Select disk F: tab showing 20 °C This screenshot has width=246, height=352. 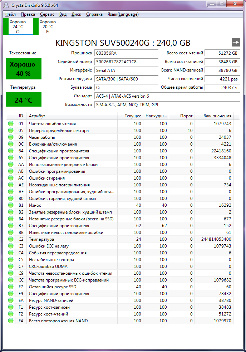click(x=48, y=27)
